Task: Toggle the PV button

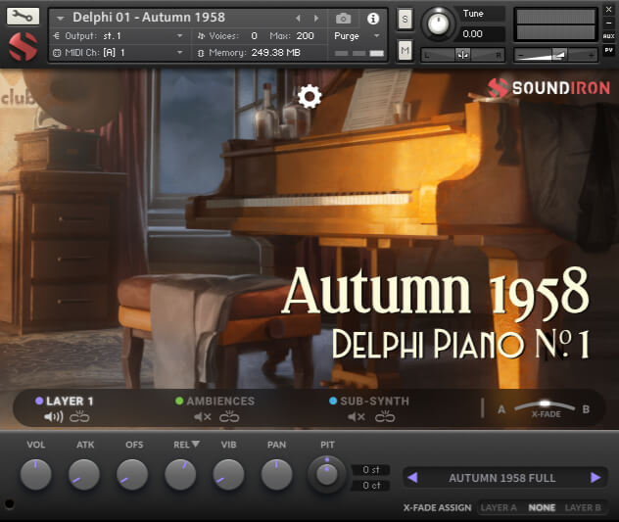Action: click(609, 50)
